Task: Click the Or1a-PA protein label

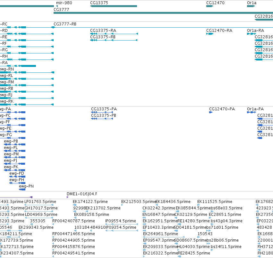Action: pyautogui.click(x=255, y=109)
